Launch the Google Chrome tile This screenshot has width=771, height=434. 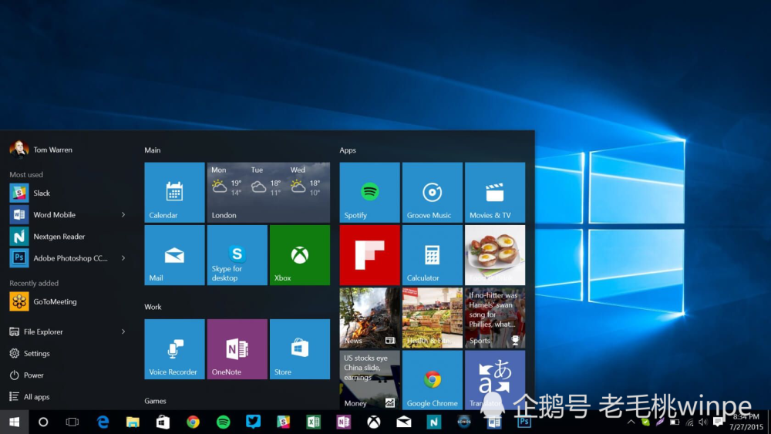click(433, 380)
